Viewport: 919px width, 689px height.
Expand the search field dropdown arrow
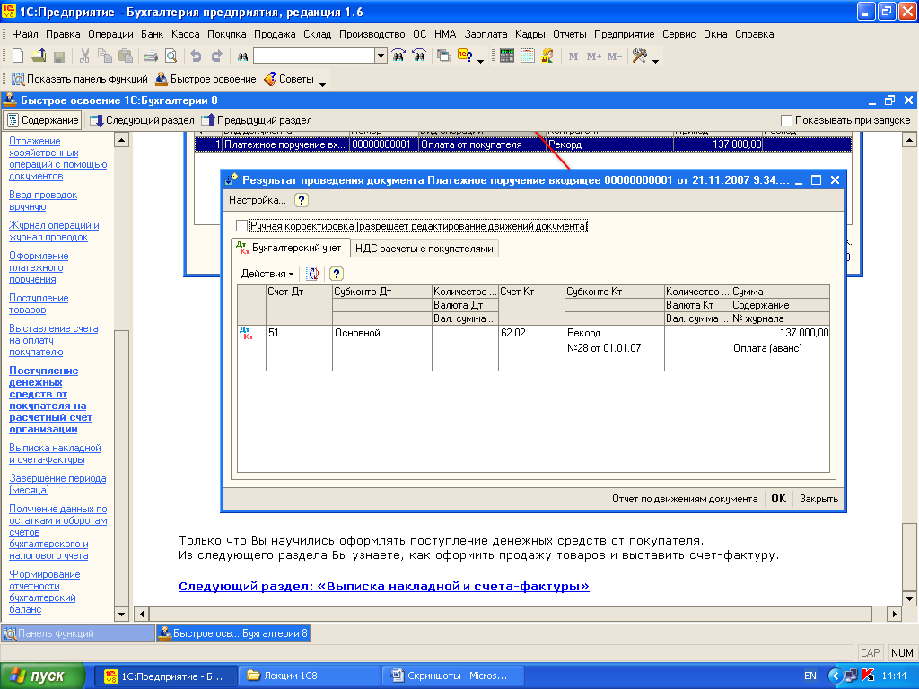point(381,56)
